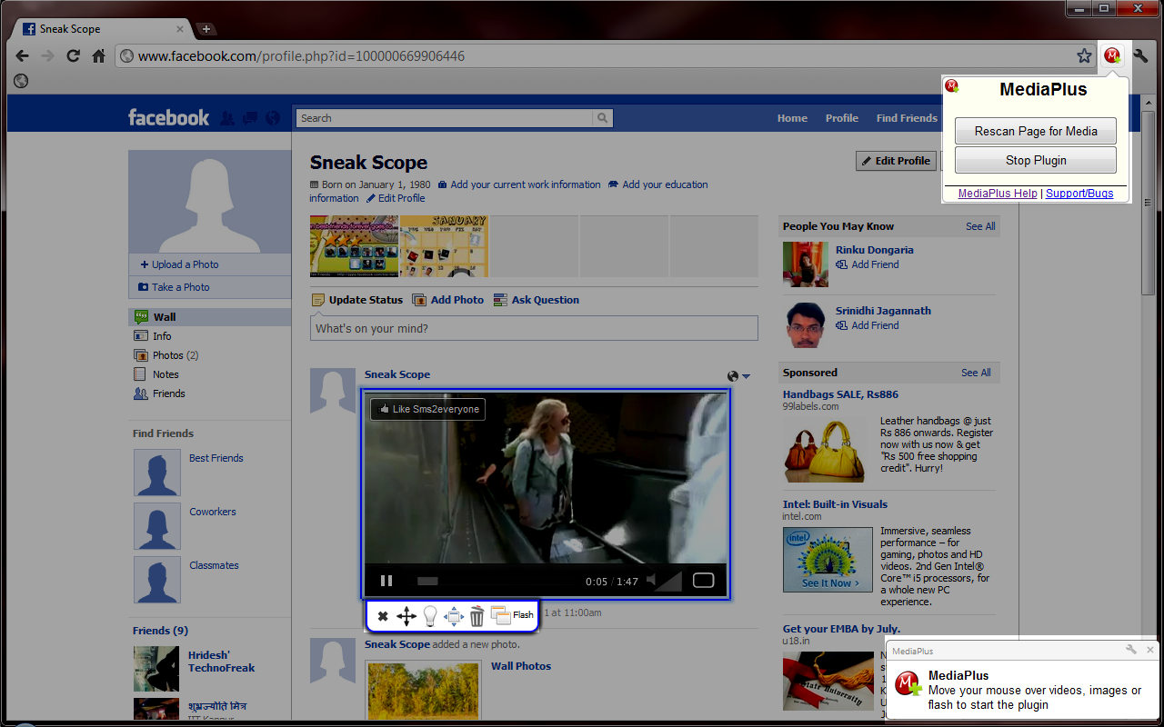
Task: Open the Handbags SALE, Rs886 ad link
Action: tap(840, 394)
